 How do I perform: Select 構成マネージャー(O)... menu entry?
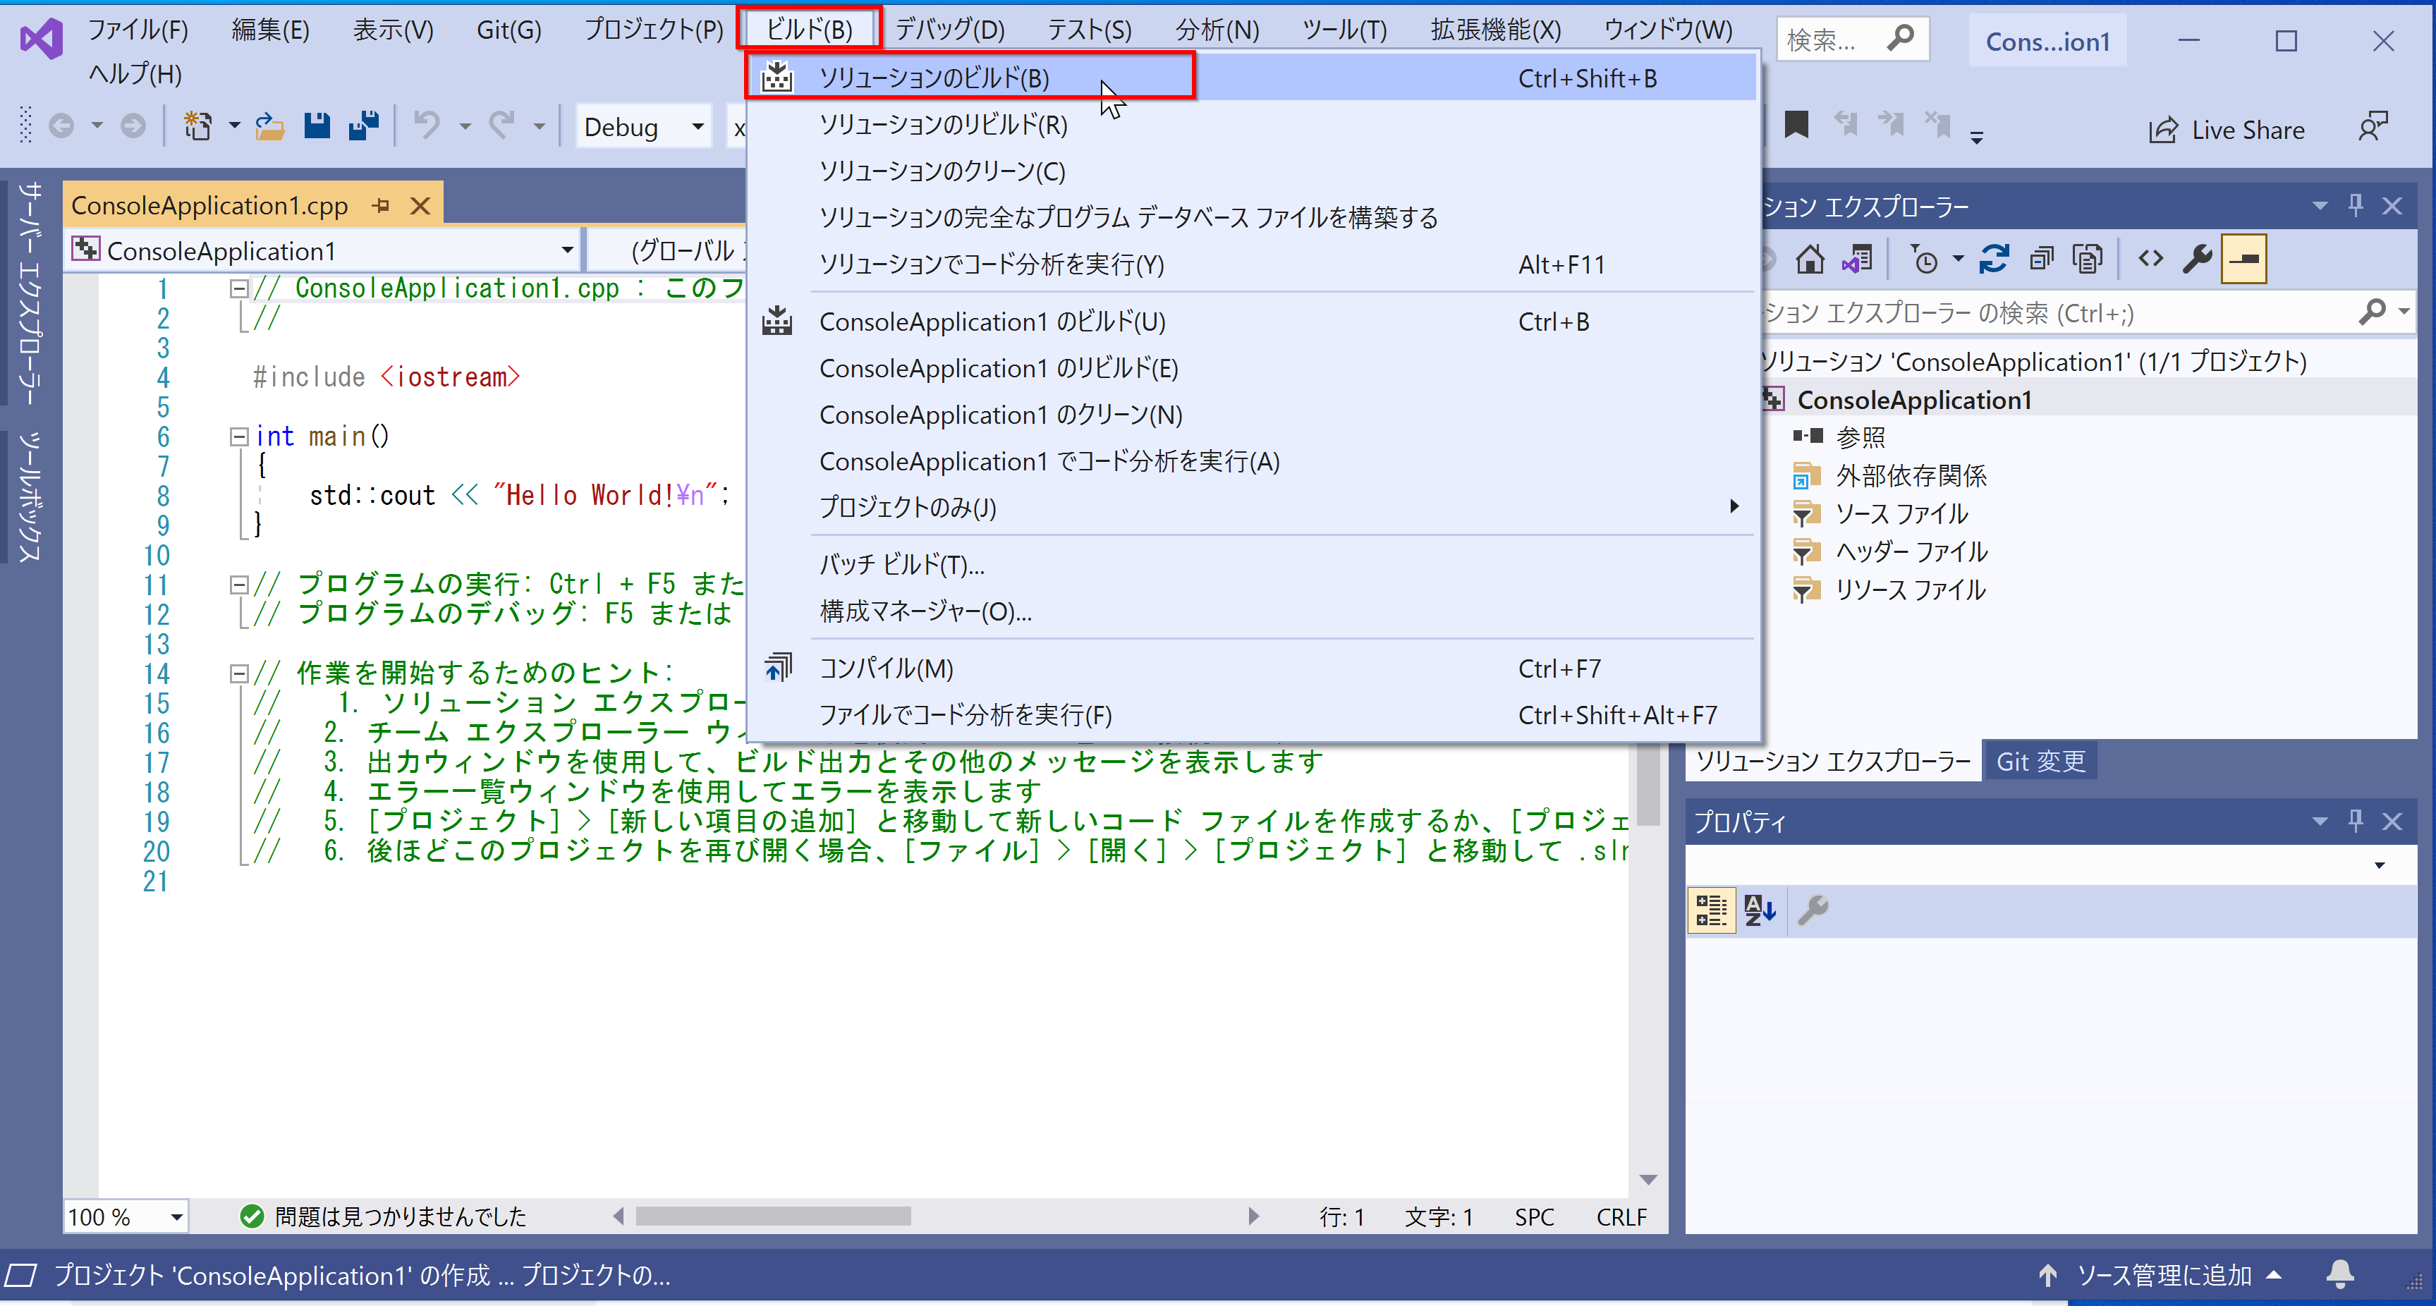tap(1252, 611)
